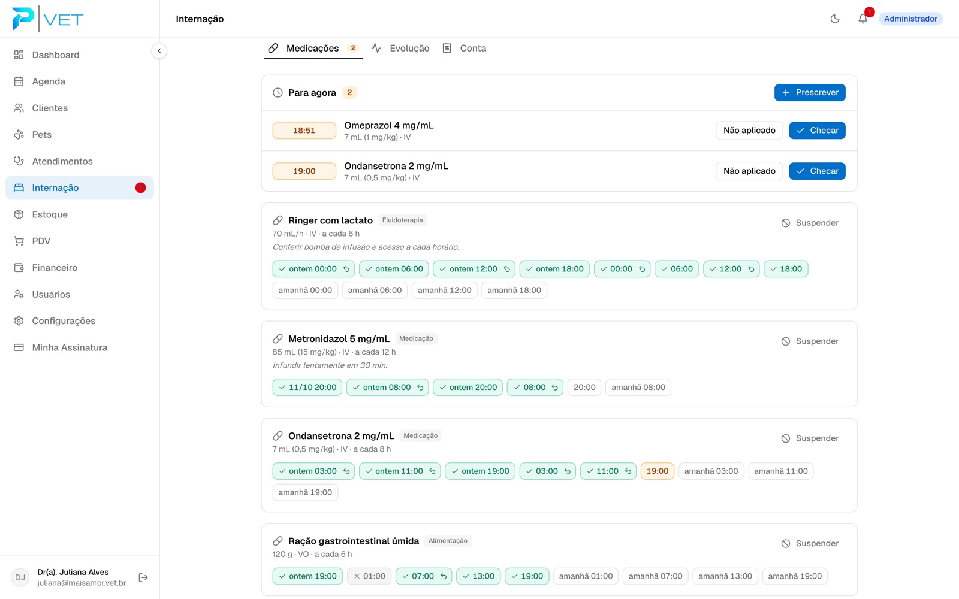Open Configurações in sidebar
The image size is (959, 599).
pyautogui.click(x=80, y=321)
